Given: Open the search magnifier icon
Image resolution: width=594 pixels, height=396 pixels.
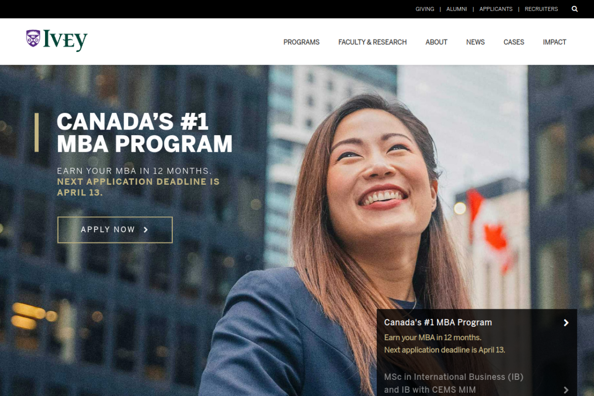Looking at the screenshot, I should [575, 9].
